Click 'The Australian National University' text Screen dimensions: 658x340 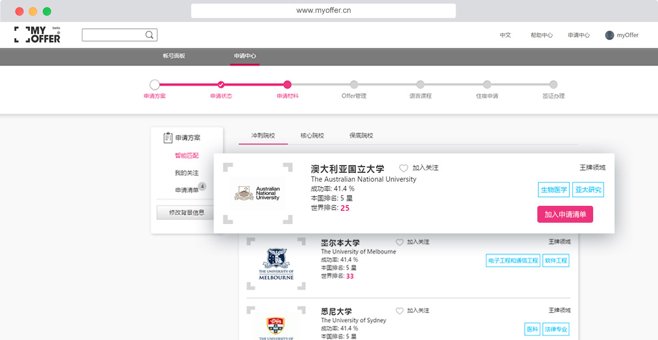[x=364, y=179]
